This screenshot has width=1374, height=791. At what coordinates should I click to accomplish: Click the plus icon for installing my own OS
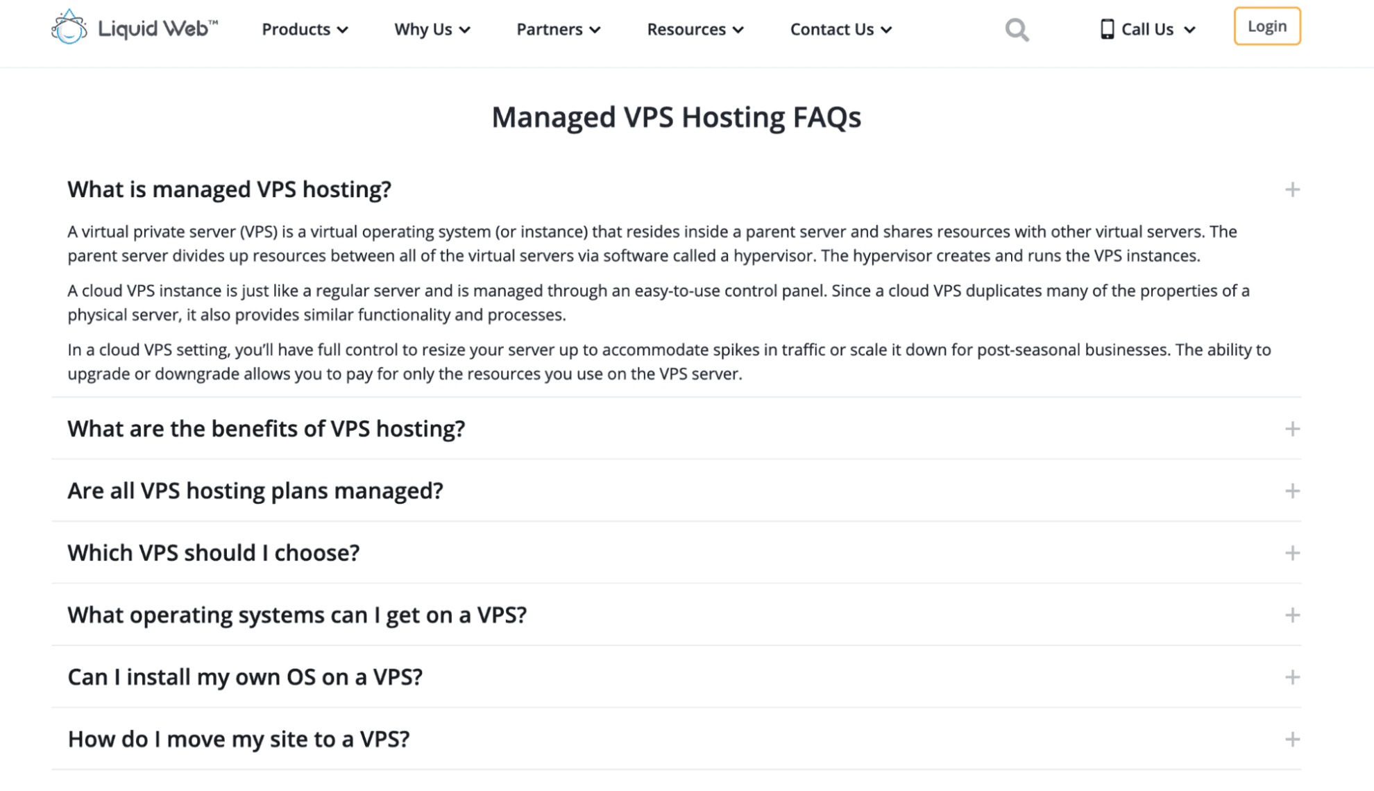tap(1292, 677)
